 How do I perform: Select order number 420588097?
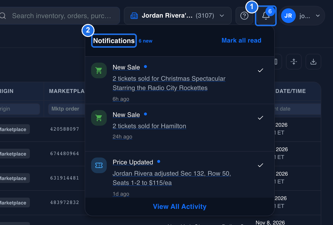tap(65, 129)
